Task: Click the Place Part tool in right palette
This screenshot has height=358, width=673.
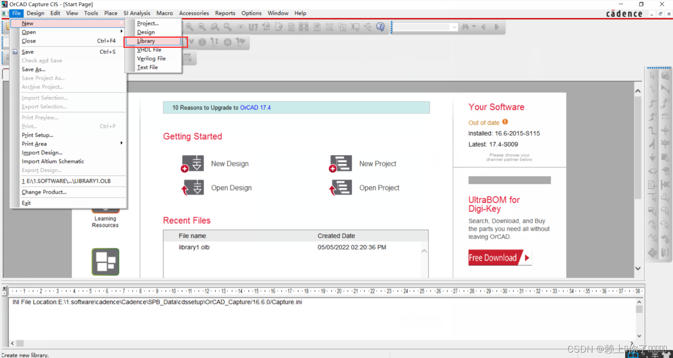Action: [x=665, y=76]
